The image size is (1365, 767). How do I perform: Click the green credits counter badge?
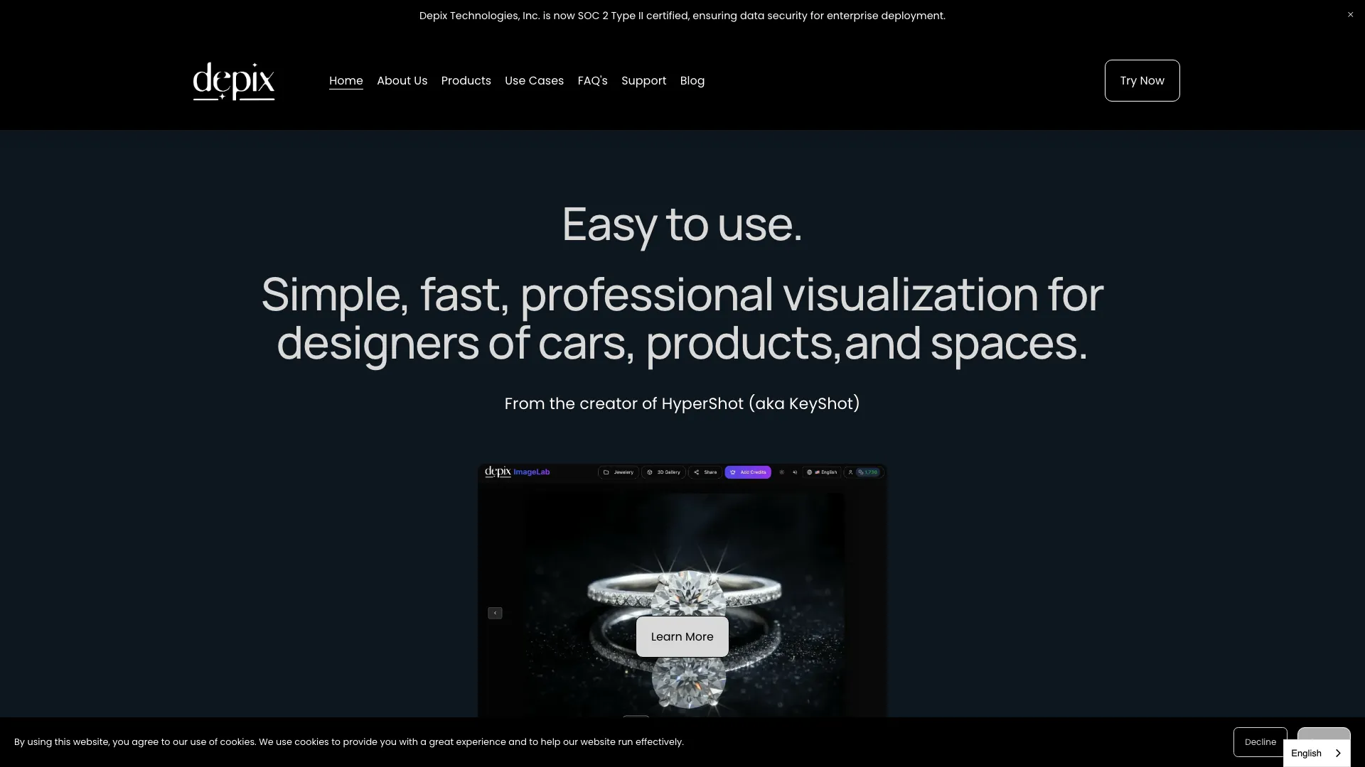pyautogui.click(x=868, y=472)
